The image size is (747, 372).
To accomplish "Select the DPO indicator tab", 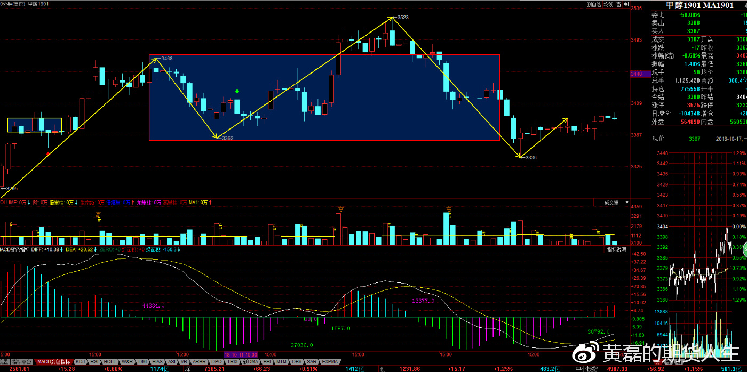I will tap(216, 361).
